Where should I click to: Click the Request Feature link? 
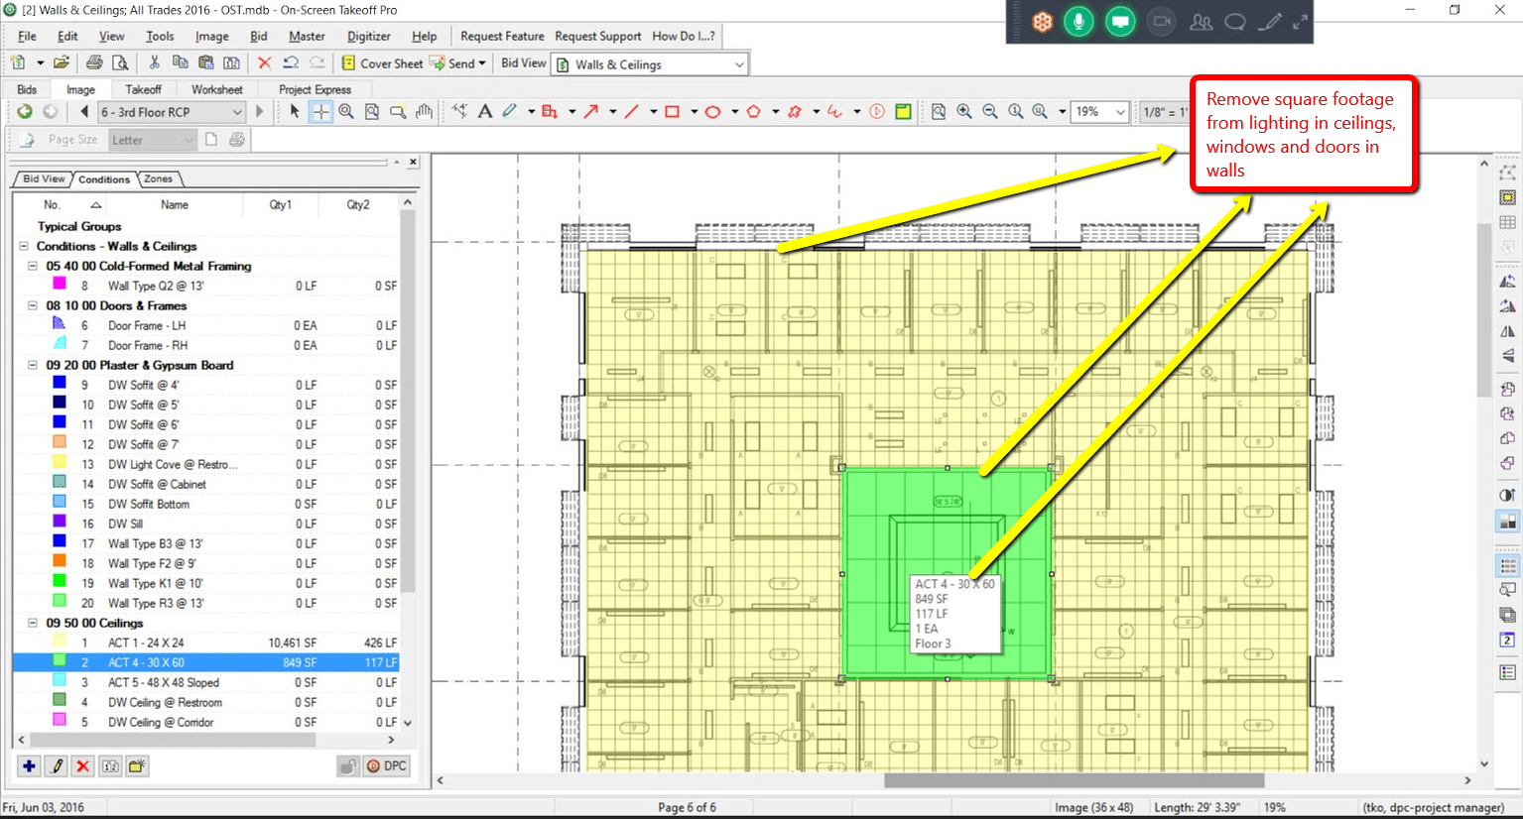502,36
